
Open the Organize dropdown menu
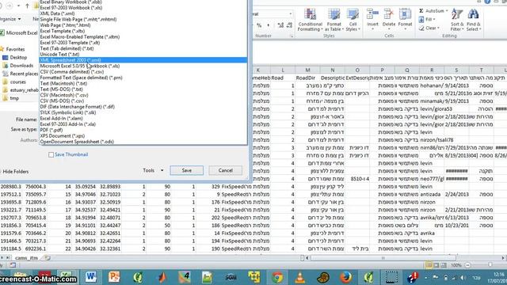point(10,19)
